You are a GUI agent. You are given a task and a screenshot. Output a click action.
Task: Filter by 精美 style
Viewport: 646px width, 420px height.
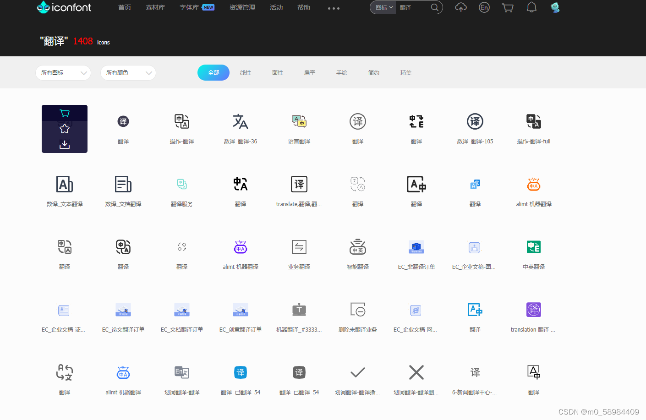point(406,72)
